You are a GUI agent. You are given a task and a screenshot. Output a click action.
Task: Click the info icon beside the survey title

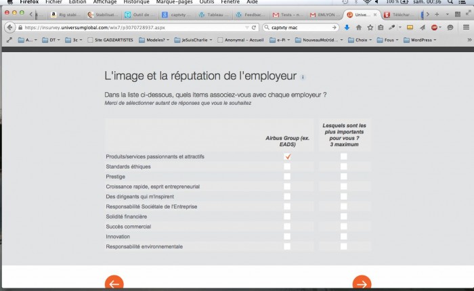tap(303, 77)
